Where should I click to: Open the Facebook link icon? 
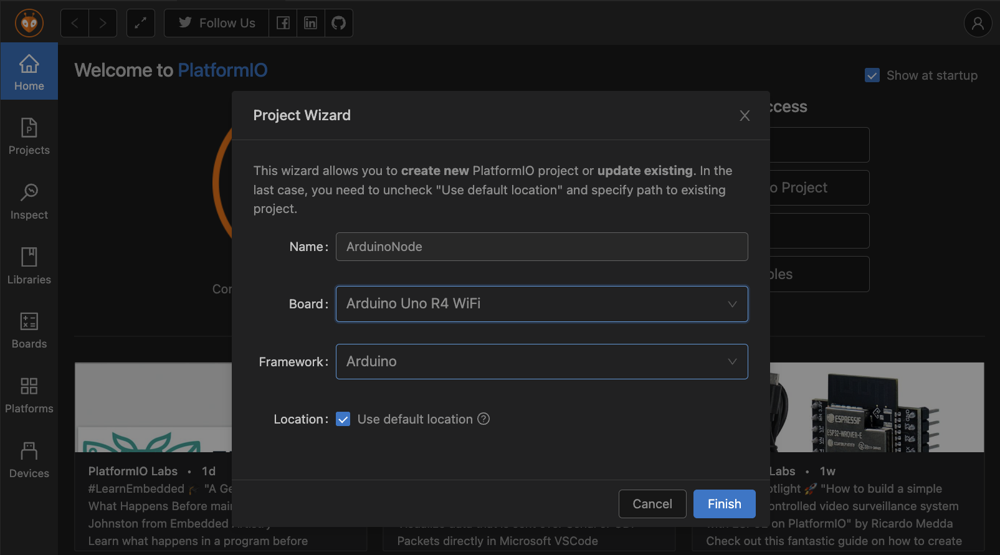coord(283,23)
